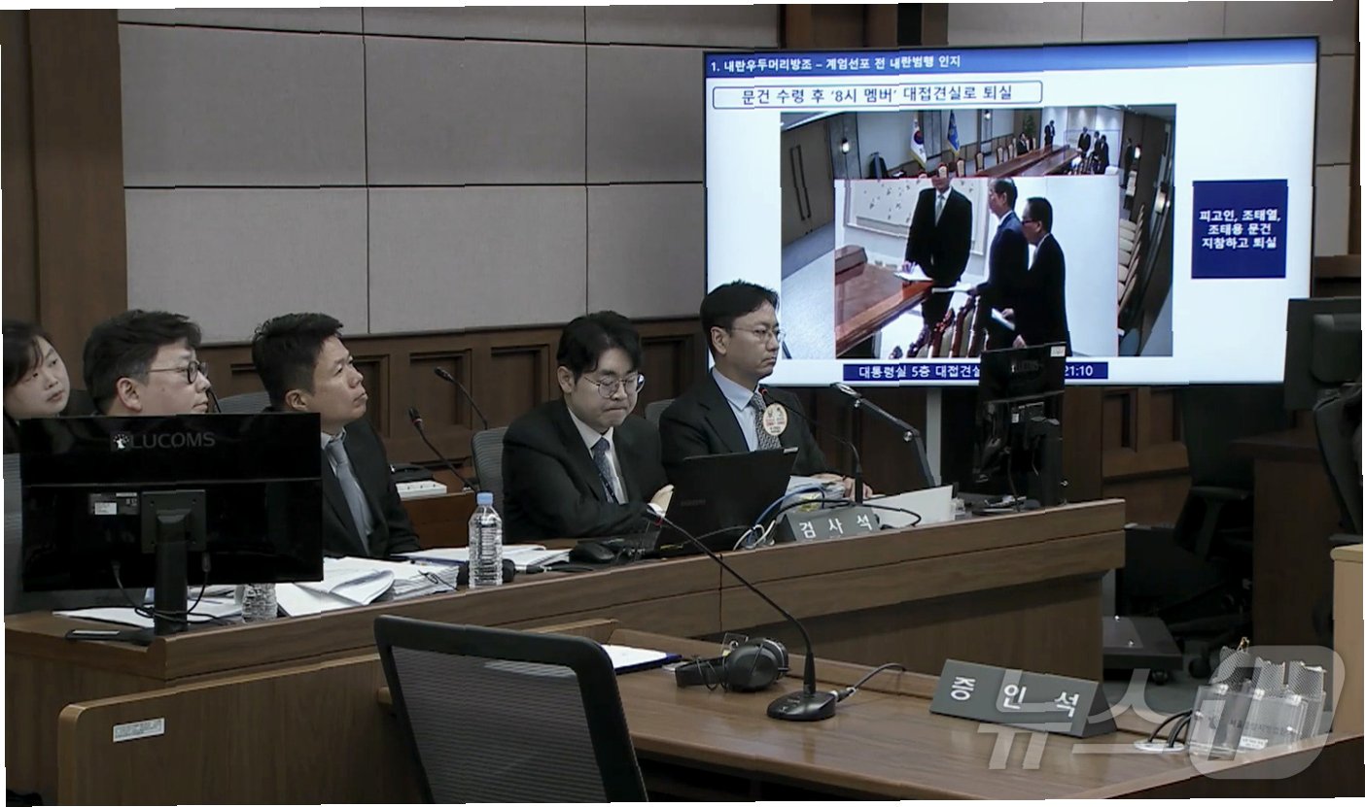Viewport: 1365px width, 807px height.
Task: Open the enlarged CCTV inset of three men
Action: [x=976, y=267]
